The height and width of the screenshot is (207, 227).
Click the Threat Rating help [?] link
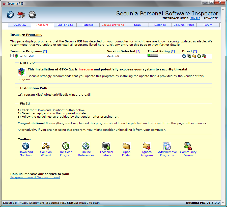(x=173, y=51)
